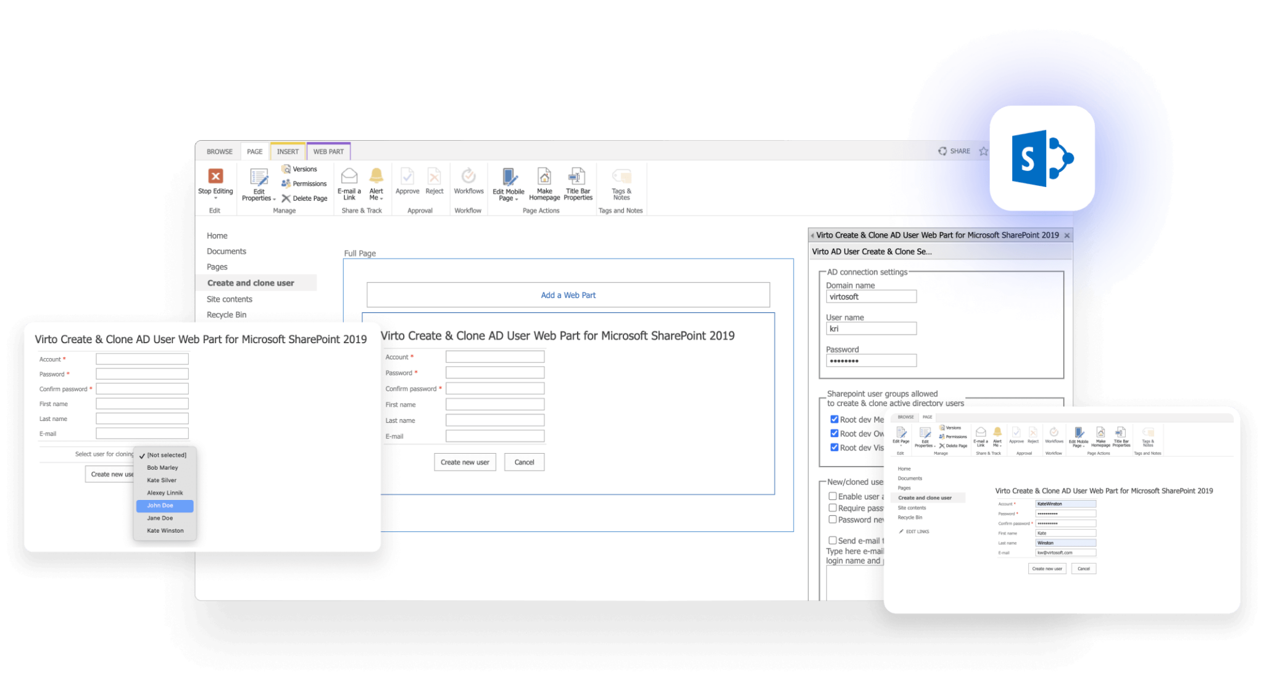Click the Domain name input field

click(x=871, y=297)
